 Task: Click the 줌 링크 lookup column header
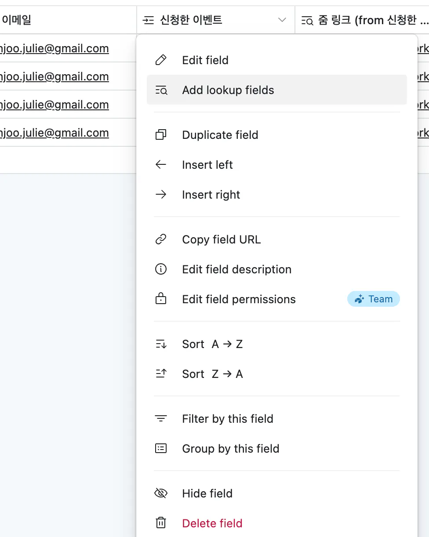[x=365, y=20]
